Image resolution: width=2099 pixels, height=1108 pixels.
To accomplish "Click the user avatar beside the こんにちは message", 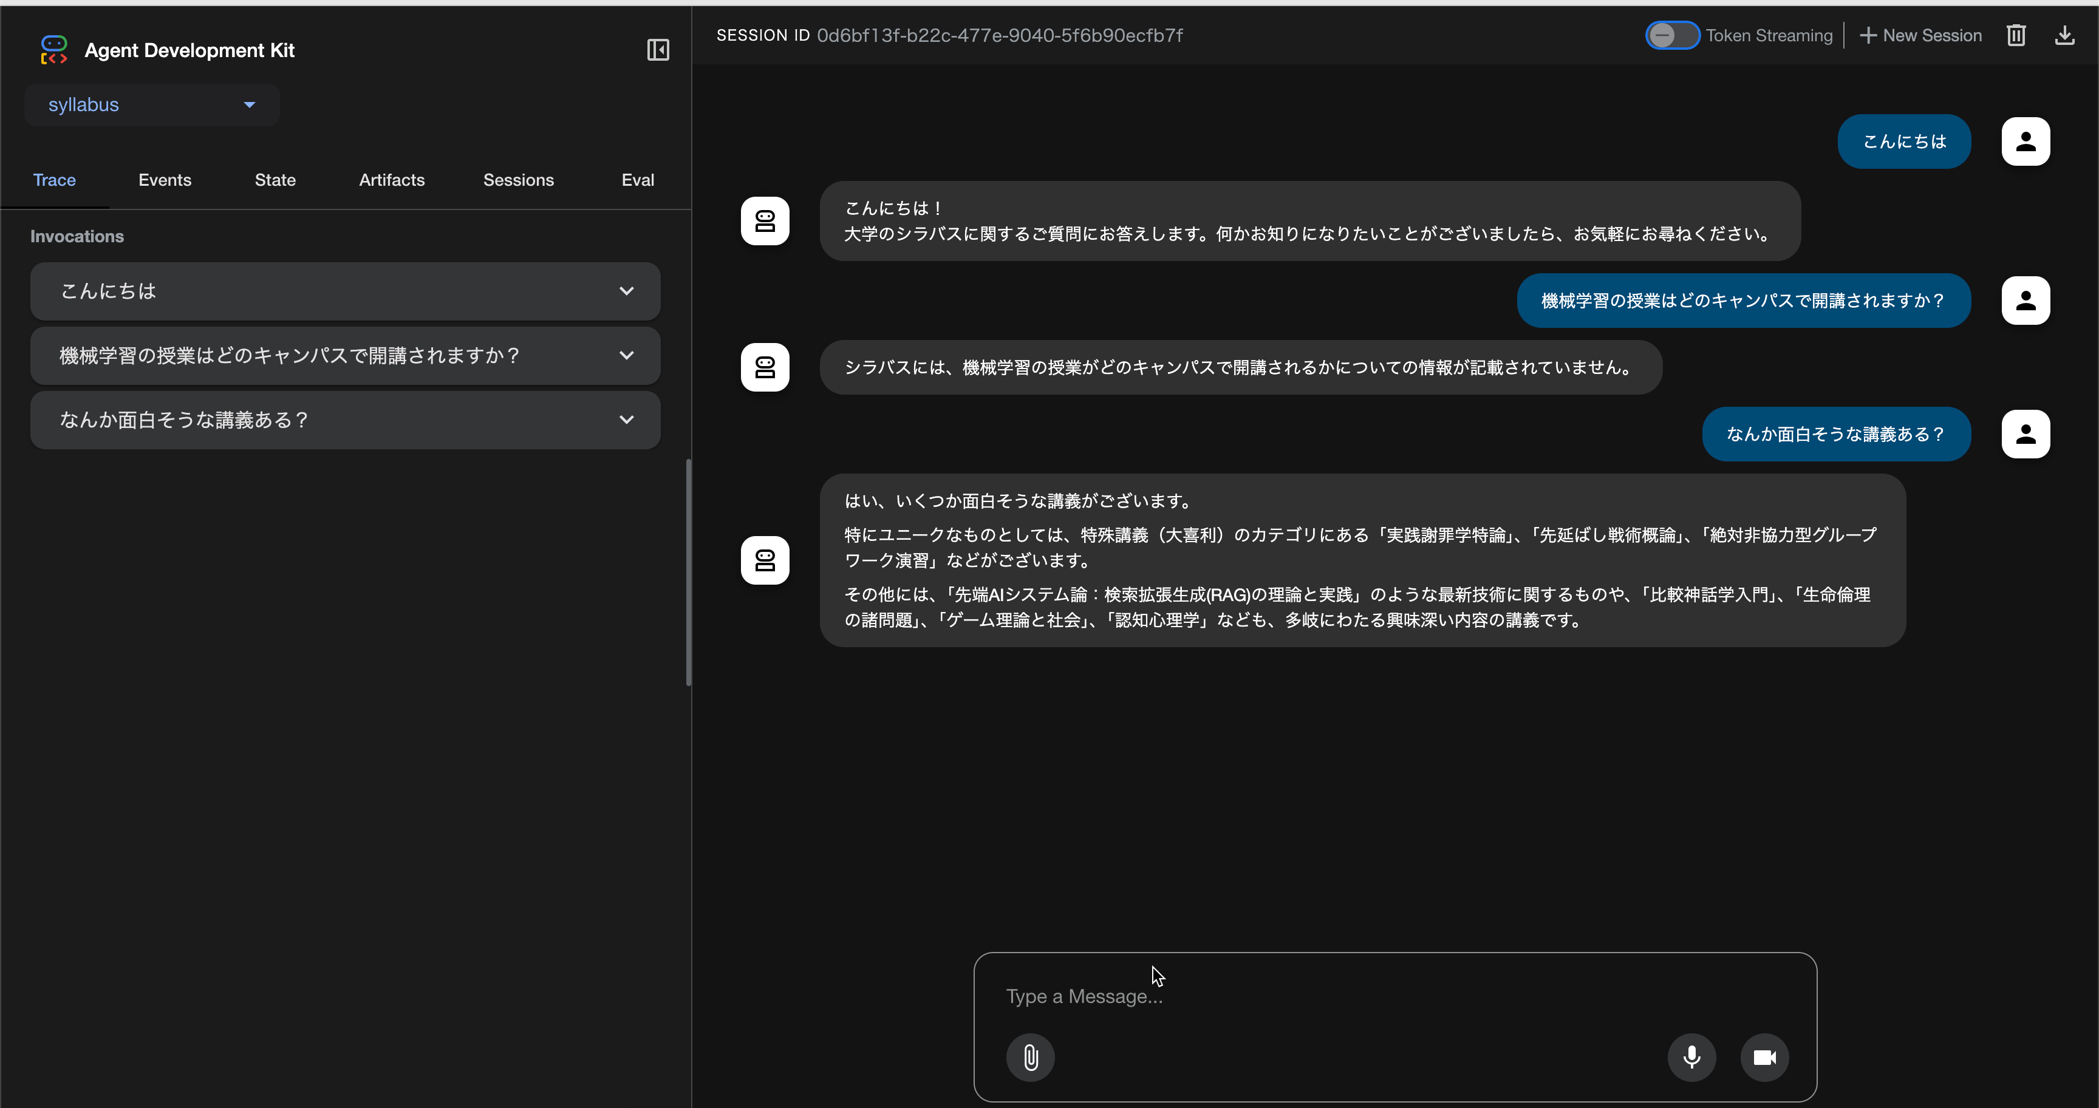I will (2026, 141).
